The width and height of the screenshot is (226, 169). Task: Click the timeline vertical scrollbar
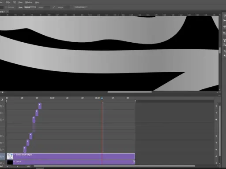click(220, 131)
